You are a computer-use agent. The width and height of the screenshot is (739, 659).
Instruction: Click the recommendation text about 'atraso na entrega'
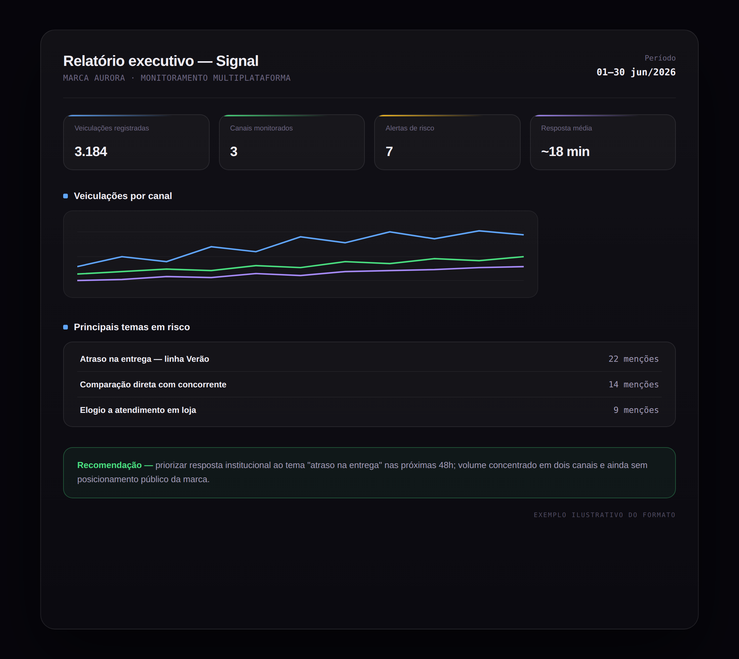(x=362, y=472)
